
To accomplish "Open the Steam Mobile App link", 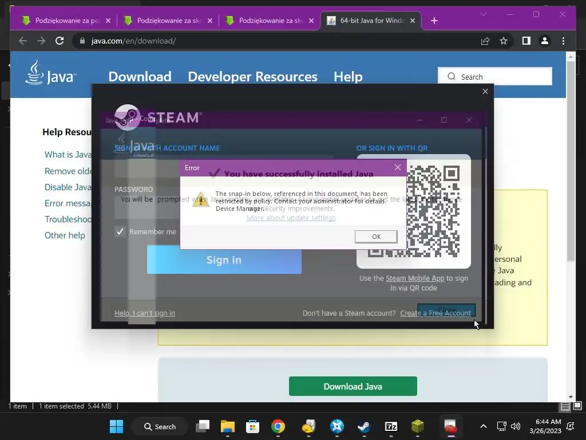I will pos(415,278).
